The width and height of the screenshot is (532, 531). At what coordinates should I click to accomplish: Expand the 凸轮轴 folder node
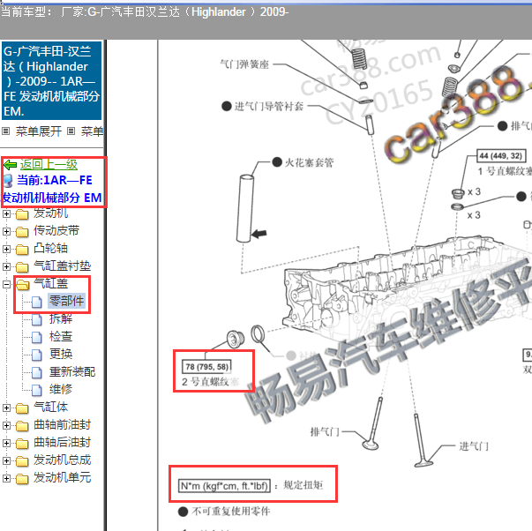pyautogui.click(x=6, y=249)
